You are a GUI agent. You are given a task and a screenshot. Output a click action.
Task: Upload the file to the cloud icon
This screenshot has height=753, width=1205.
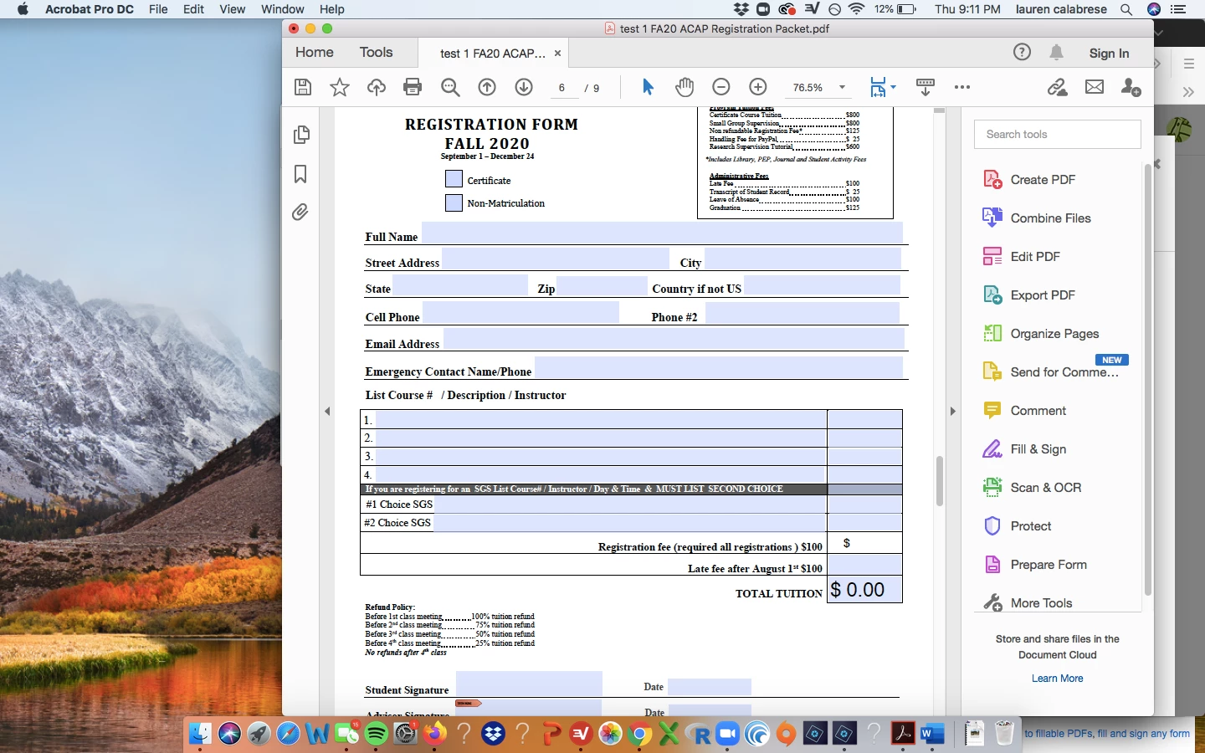(377, 87)
